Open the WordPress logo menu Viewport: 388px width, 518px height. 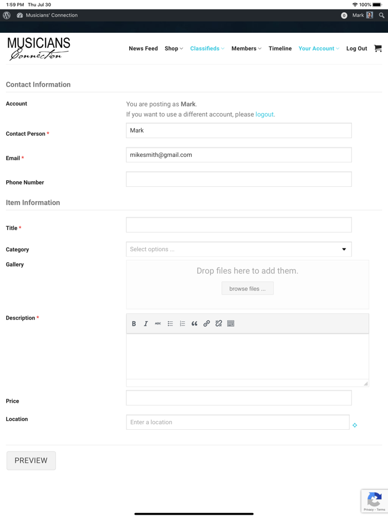click(x=7, y=15)
